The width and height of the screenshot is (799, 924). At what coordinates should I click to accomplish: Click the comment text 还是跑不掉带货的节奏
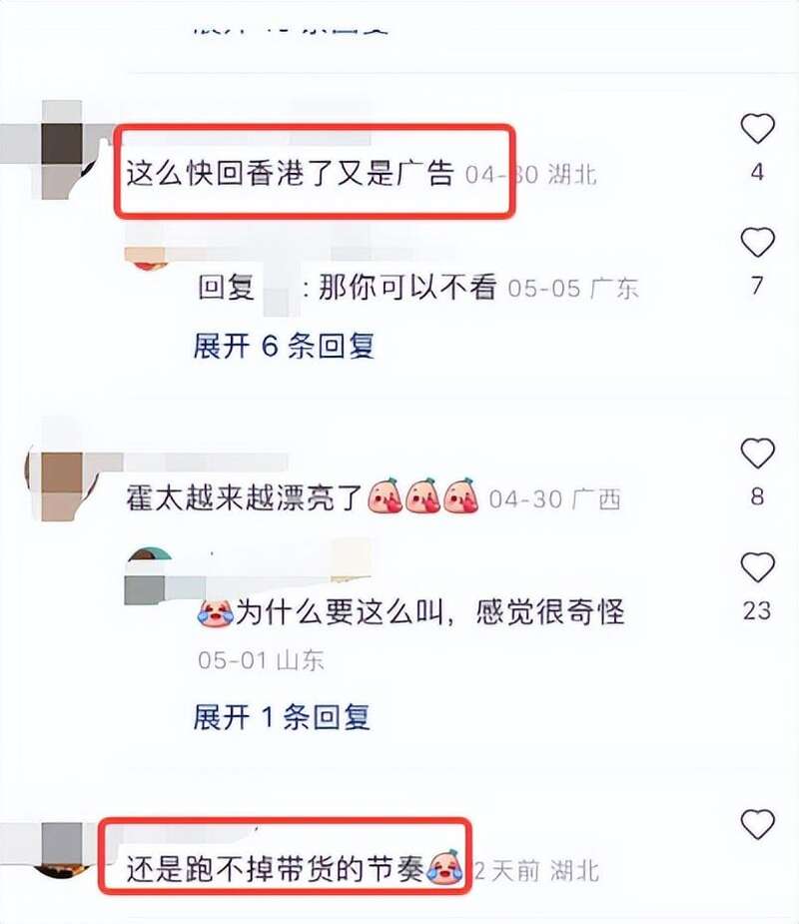276,869
